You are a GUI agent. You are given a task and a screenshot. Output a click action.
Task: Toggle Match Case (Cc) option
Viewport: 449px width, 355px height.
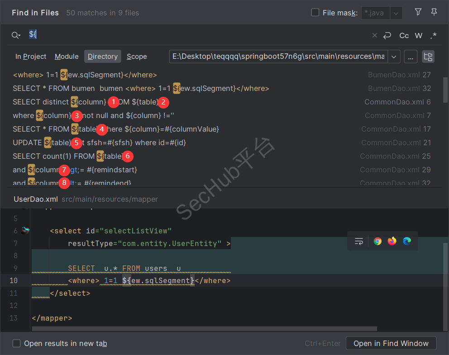coord(404,35)
